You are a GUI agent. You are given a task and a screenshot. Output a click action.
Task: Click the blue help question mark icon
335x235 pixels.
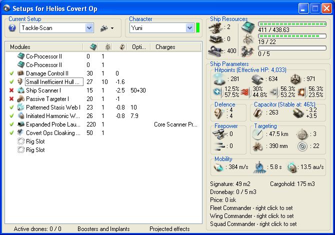pos(12,28)
